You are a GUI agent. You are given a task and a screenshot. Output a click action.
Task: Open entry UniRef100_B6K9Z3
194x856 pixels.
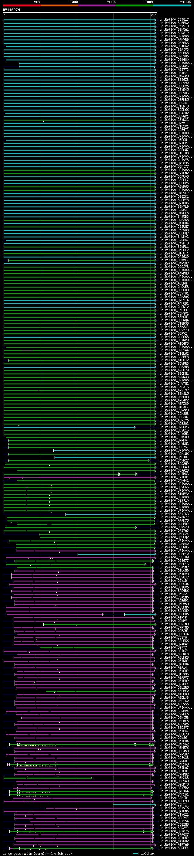tap(174, 527)
